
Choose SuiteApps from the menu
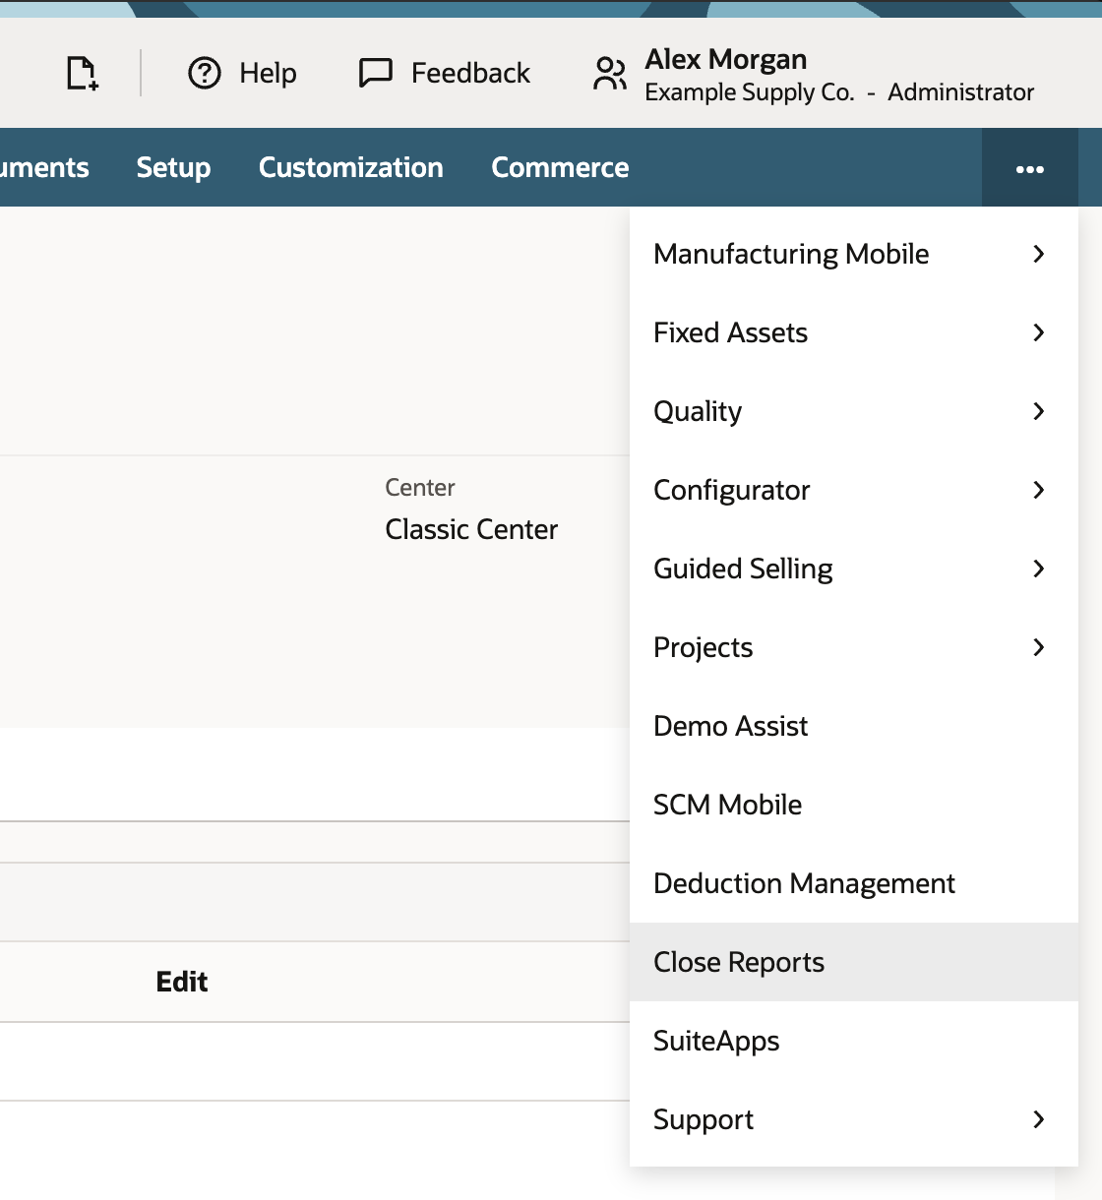[x=854, y=1041]
